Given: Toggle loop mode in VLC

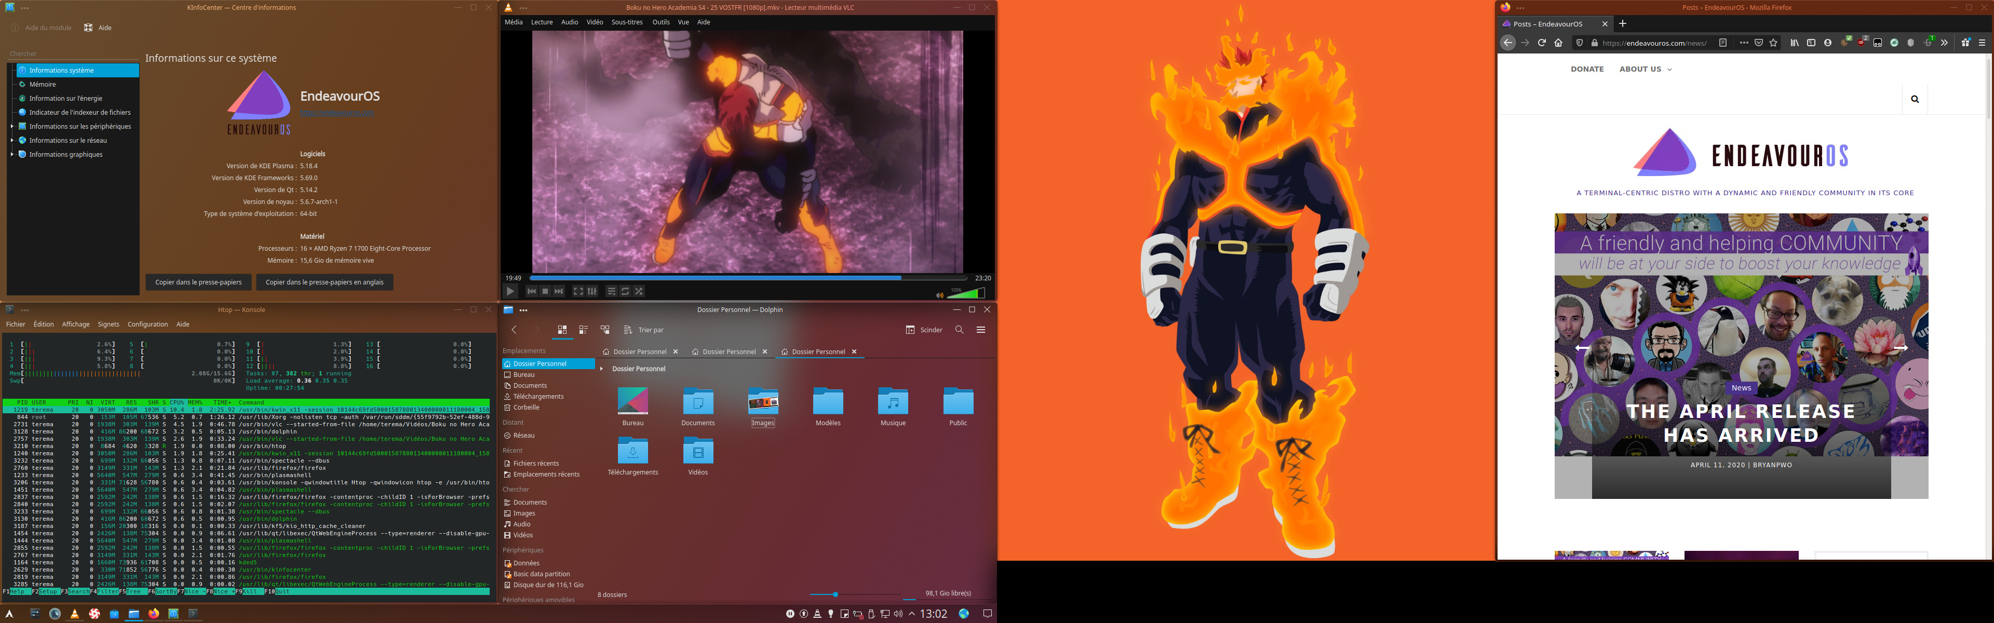Looking at the screenshot, I should (625, 292).
